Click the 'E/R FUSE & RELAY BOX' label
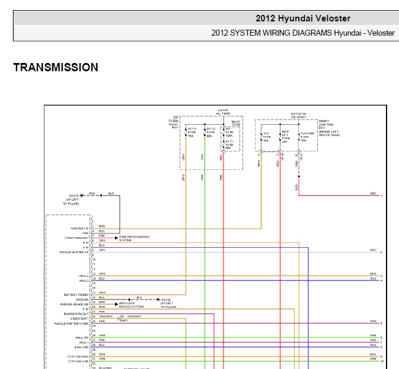Viewport: 399px width, 369px height. (x=174, y=122)
